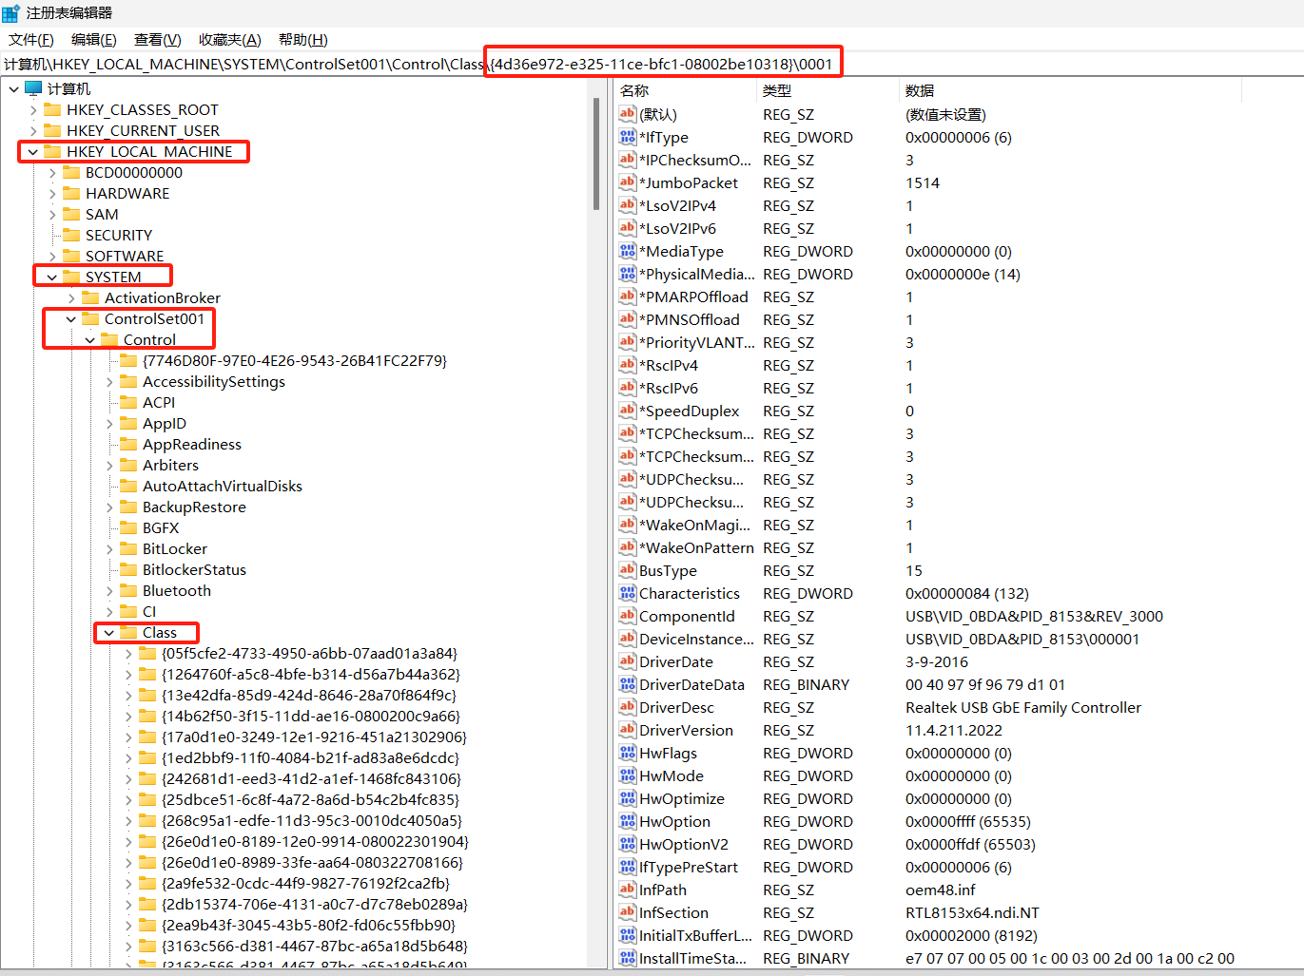
Task: Click the folder icon beside BitLocker key
Action: point(128,548)
